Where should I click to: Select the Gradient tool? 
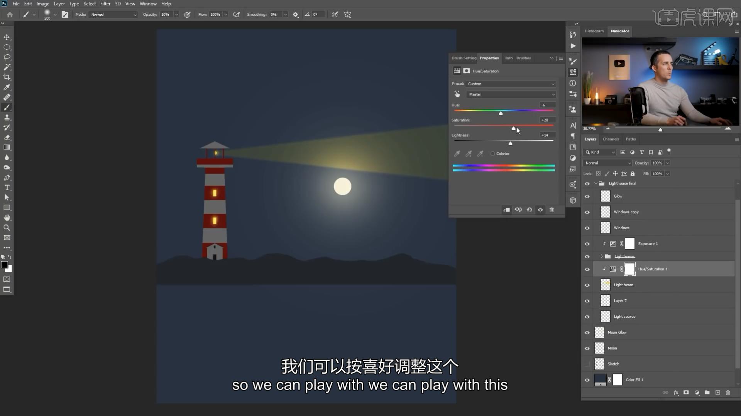7,148
